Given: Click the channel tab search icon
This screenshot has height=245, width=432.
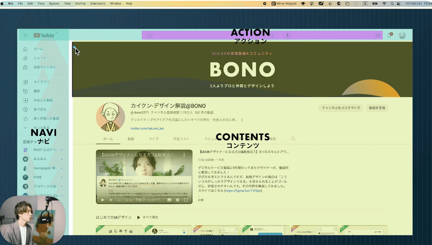Looking at the screenshot, I should click(x=293, y=139).
